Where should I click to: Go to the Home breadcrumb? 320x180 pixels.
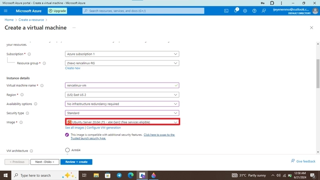point(9,20)
